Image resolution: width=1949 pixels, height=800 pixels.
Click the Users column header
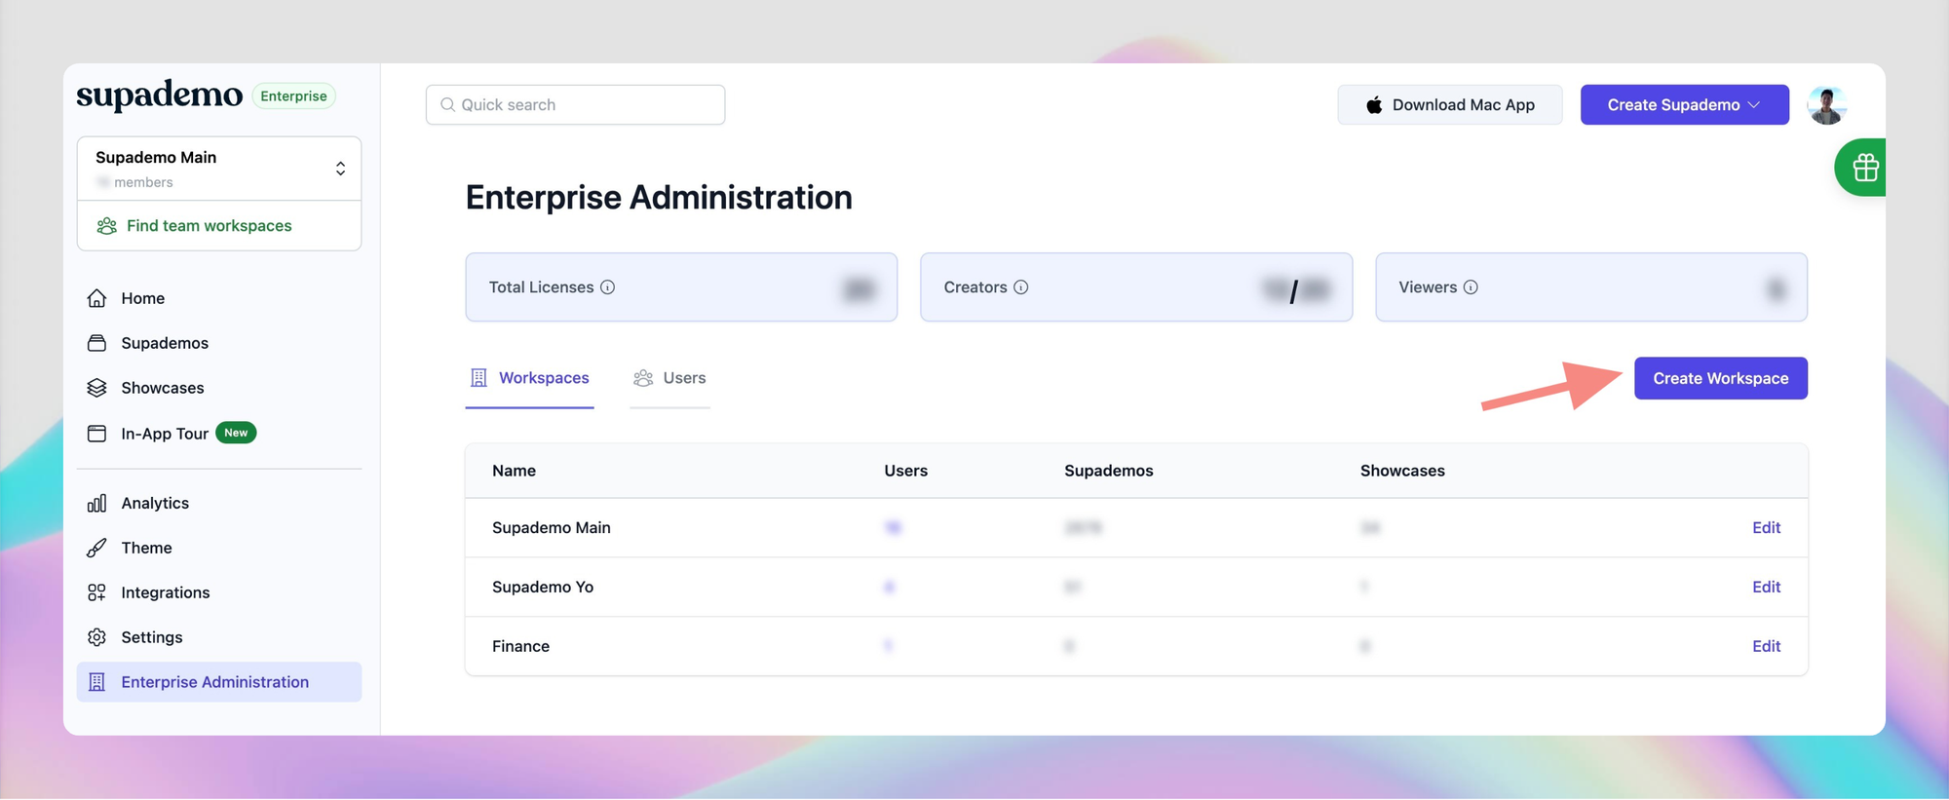(905, 471)
